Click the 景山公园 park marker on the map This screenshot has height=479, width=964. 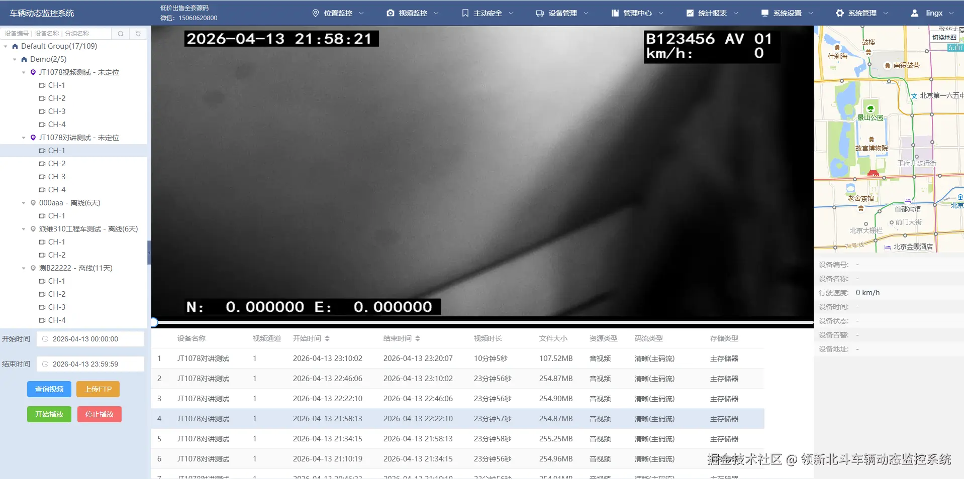pos(871,108)
